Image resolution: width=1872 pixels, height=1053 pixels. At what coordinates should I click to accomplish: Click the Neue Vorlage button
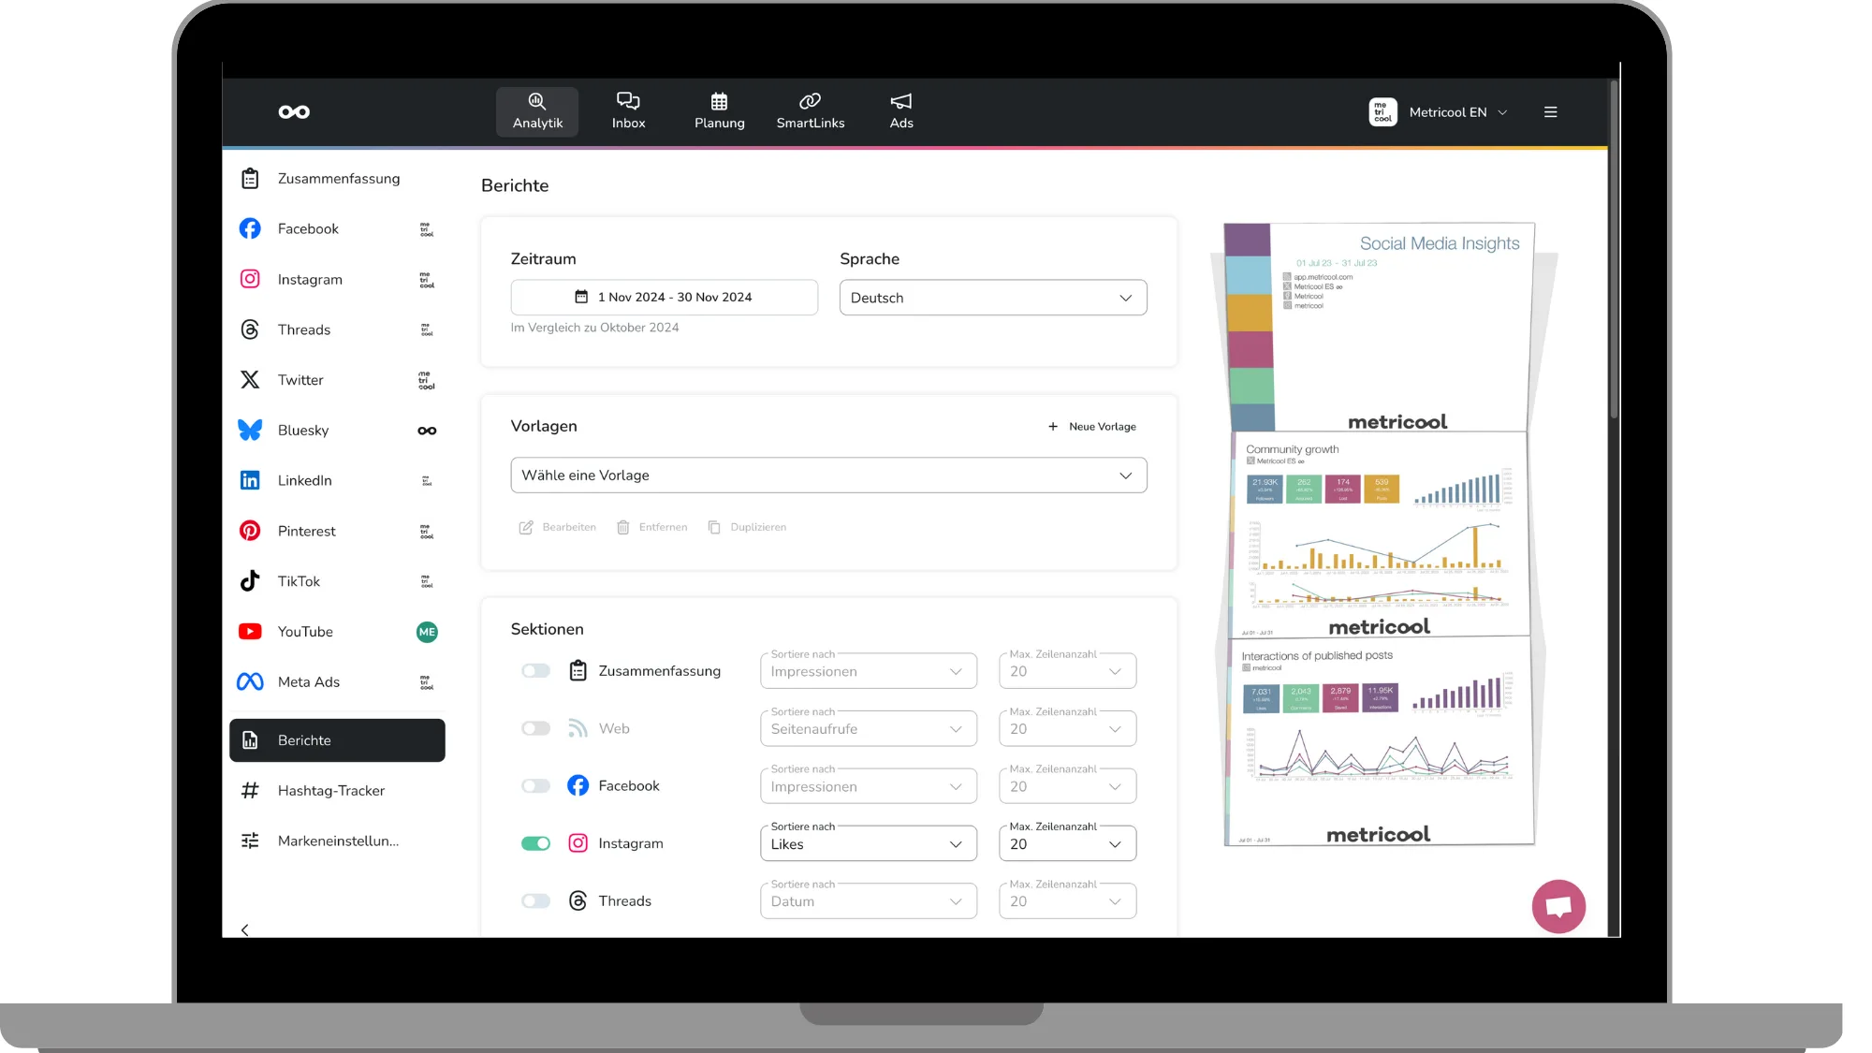[1091, 427]
